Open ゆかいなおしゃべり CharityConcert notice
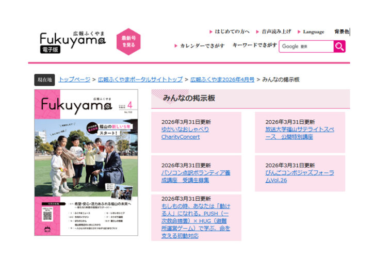The height and width of the screenshot is (258, 374). 185,133
